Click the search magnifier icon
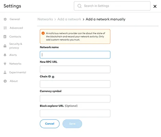Viewport: 161px width, 137px height. (79, 6)
